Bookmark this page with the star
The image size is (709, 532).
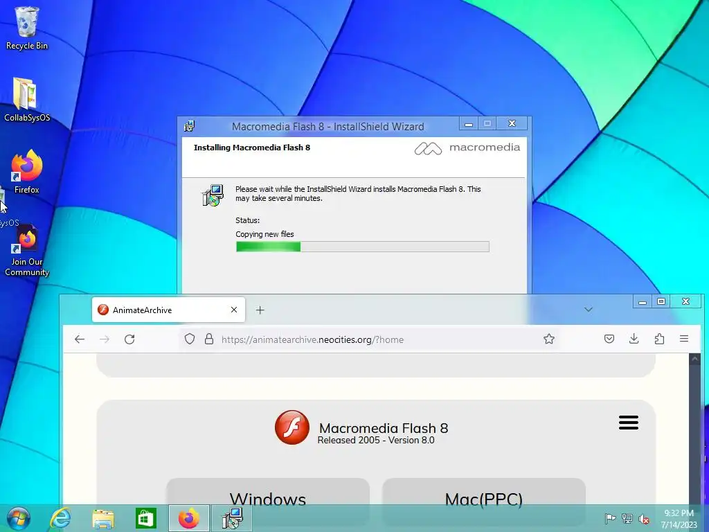pyautogui.click(x=549, y=339)
